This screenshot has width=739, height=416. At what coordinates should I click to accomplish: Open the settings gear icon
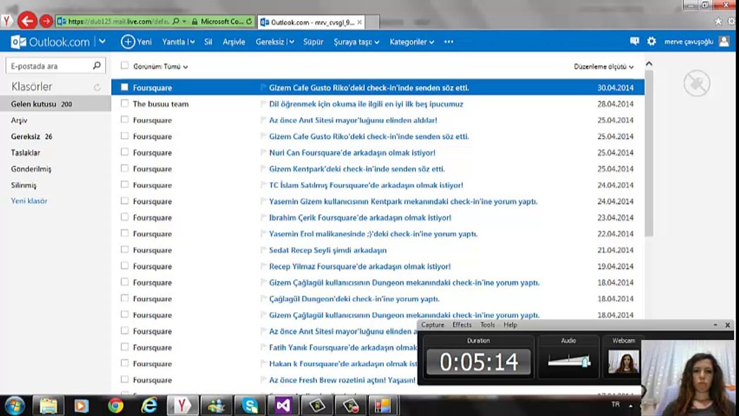(x=652, y=42)
